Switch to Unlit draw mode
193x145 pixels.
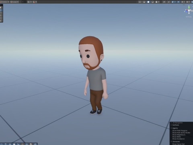point(152,2)
